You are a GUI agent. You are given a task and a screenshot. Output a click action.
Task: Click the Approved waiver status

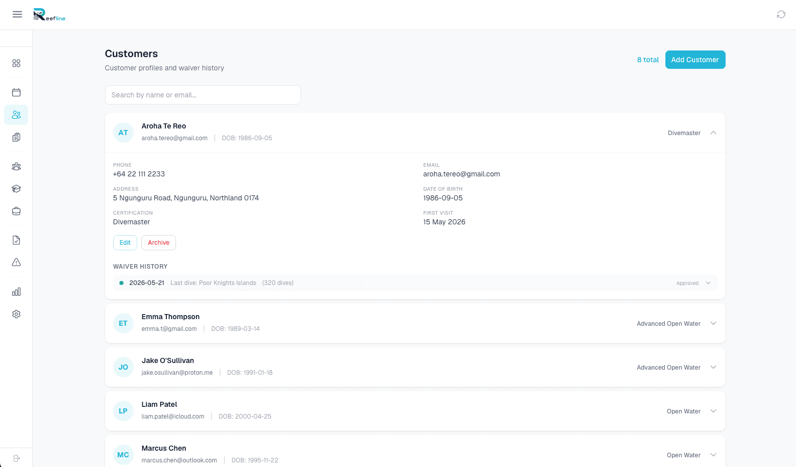(x=687, y=283)
